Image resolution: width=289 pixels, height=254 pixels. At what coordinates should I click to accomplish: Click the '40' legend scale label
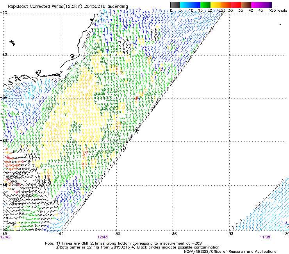(x=251, y=11)
